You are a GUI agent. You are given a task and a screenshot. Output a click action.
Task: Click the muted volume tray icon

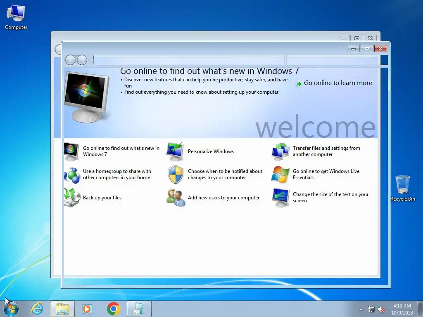click(x=381, y=310)
